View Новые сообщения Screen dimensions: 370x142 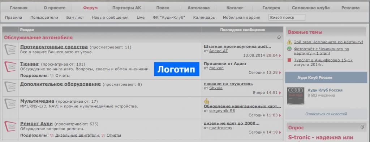coord(110,17)
